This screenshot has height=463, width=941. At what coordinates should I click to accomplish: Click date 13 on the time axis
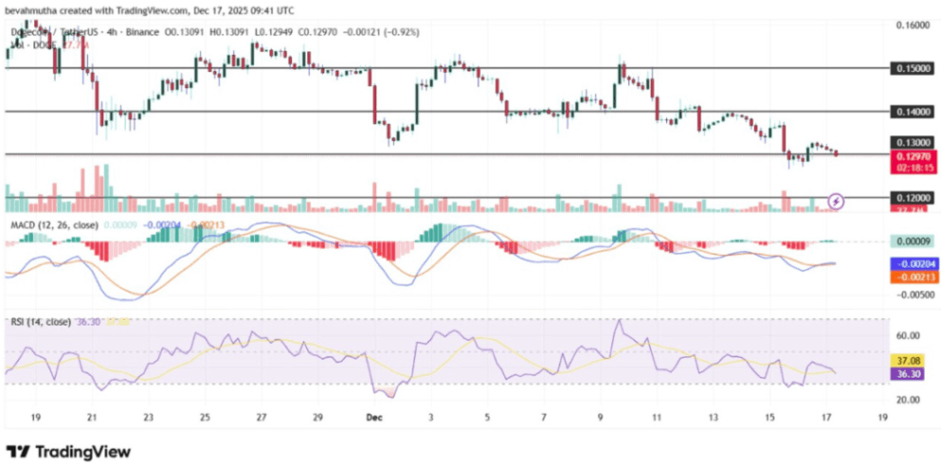click(713, 418)
